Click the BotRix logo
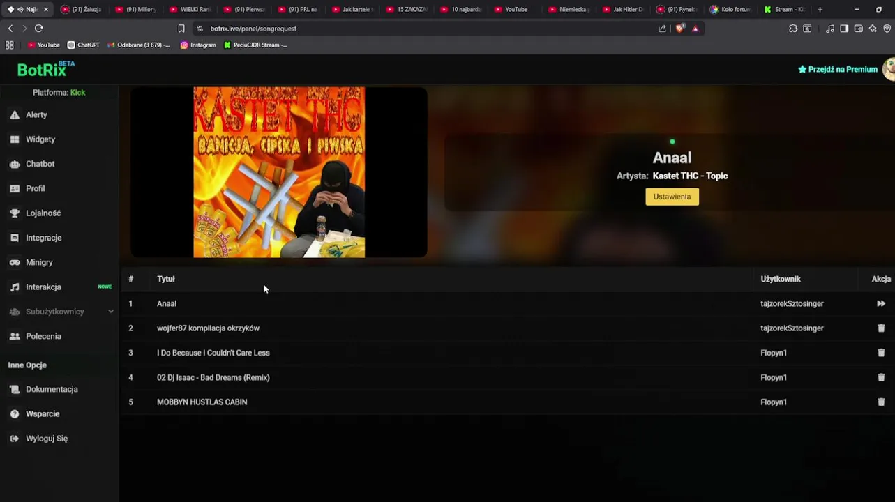The width and height of the screenshot is (895, 502). (45, 69)
